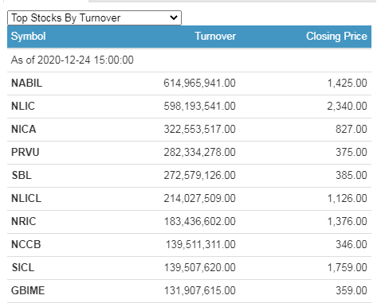The image size is (385, 303).
Task: Open the NLIC stock symbol
Action: pyautogui.click(x=23, y=107)
